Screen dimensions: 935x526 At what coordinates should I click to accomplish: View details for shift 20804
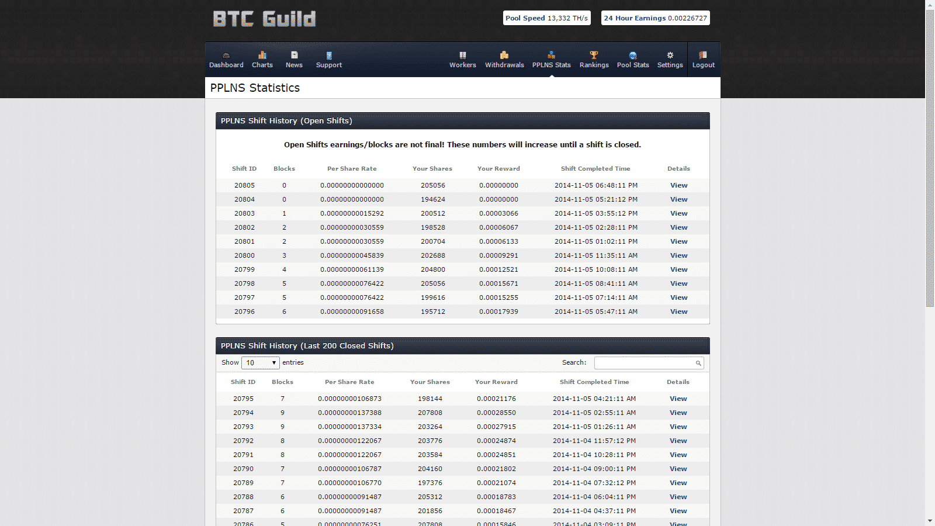678,199
